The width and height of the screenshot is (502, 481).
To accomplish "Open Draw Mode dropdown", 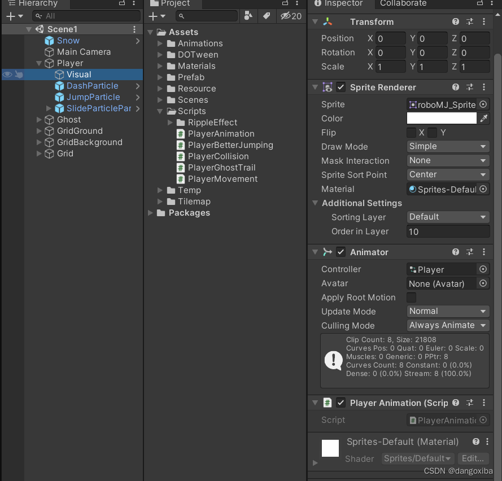I will pos(448,147).
